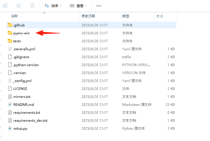The height and width of the screenshot is (141, 210).
Task: Click the modified date of the tests folder
Action: 95,41
